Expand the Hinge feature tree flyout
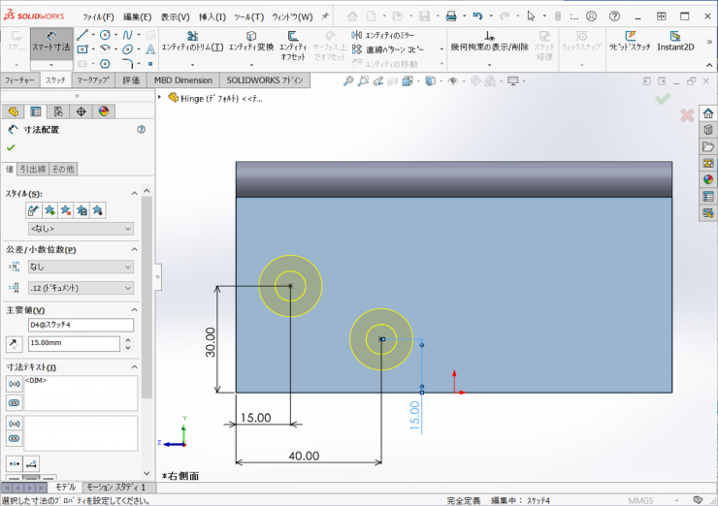The height and width of the screenshot is (506, 718). click(x=161, y=98)
